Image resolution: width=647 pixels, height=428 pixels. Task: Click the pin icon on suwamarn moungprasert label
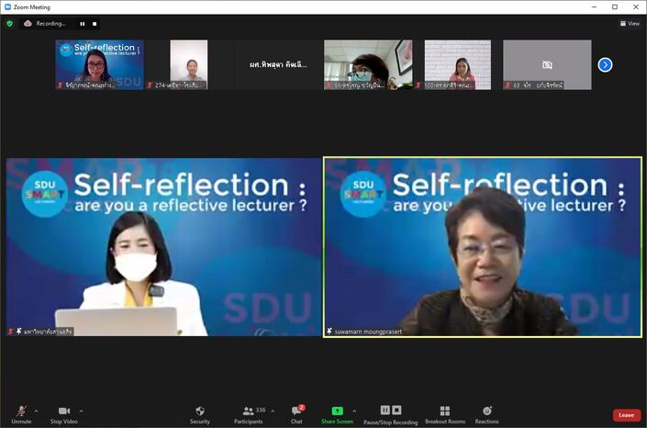(329, 332)
